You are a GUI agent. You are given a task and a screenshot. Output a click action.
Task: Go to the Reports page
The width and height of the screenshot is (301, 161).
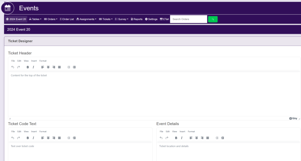click(136, 19)
